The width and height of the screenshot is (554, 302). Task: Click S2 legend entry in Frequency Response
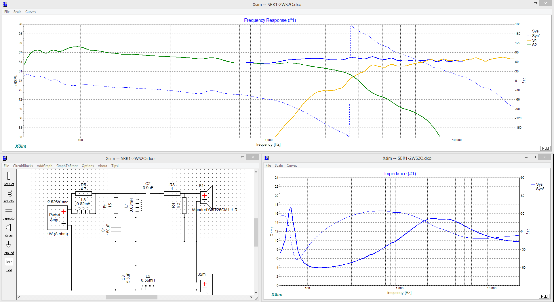click(532, 45)
